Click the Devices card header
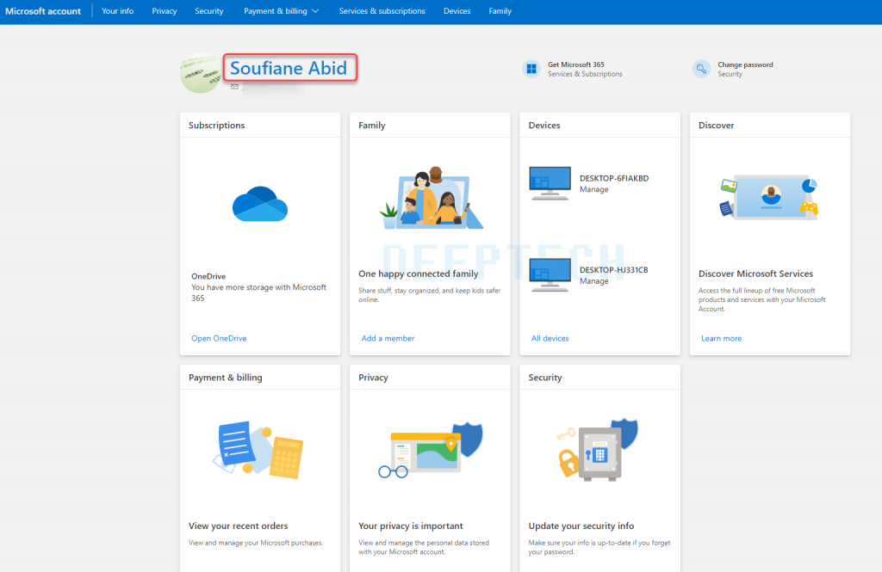Screen dimensions: 882x572 pyautogui.click(x=544, y=126)
